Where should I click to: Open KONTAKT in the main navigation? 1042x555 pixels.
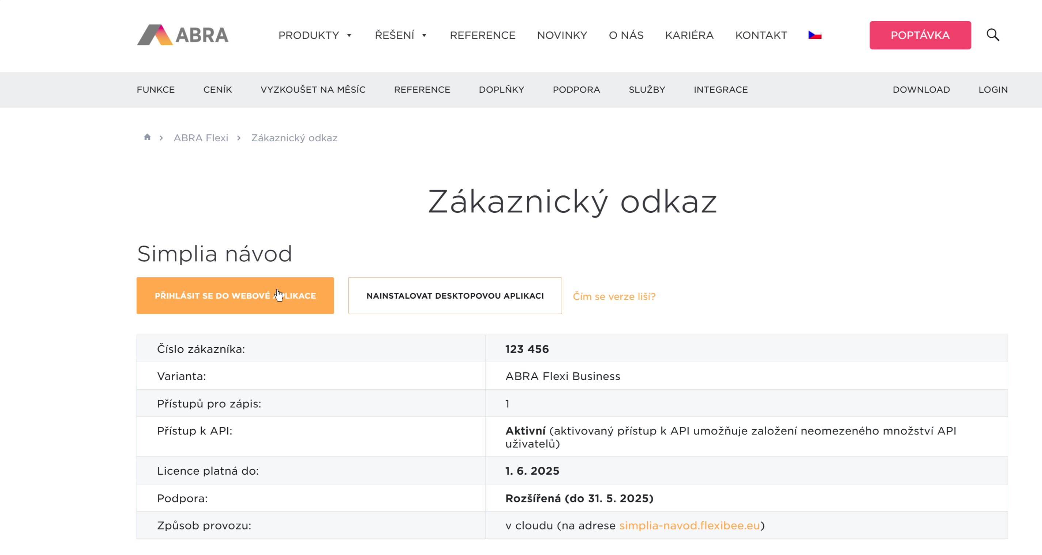click(761, 35)
